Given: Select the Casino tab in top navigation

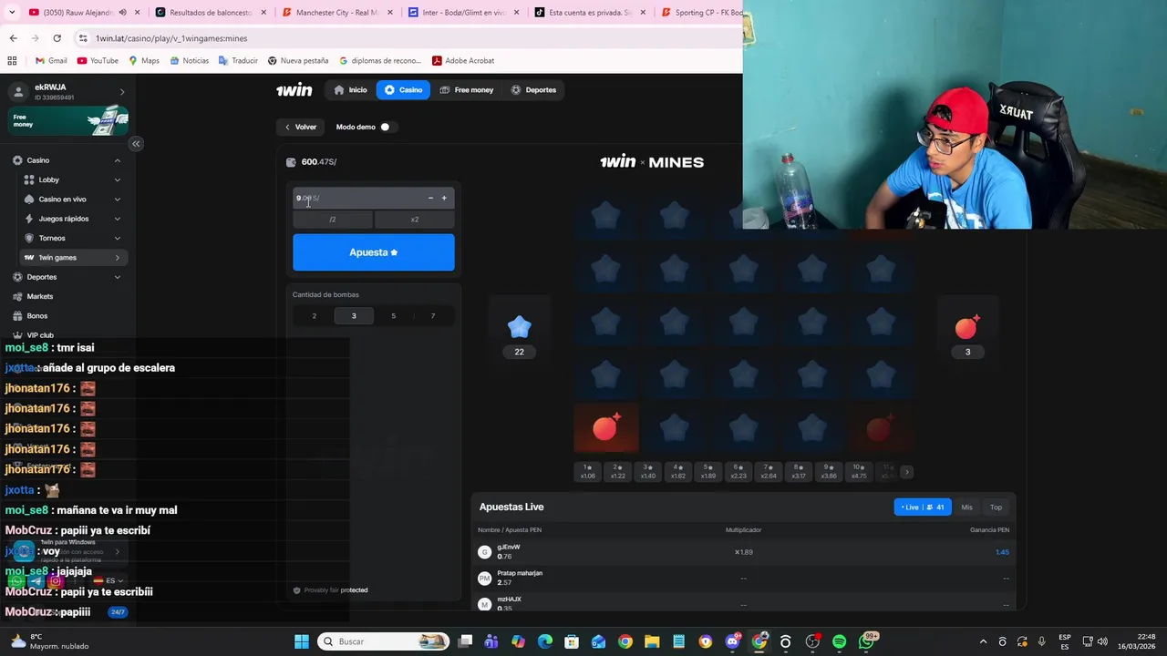Looking at the screenshot, I should pos(403,90).
